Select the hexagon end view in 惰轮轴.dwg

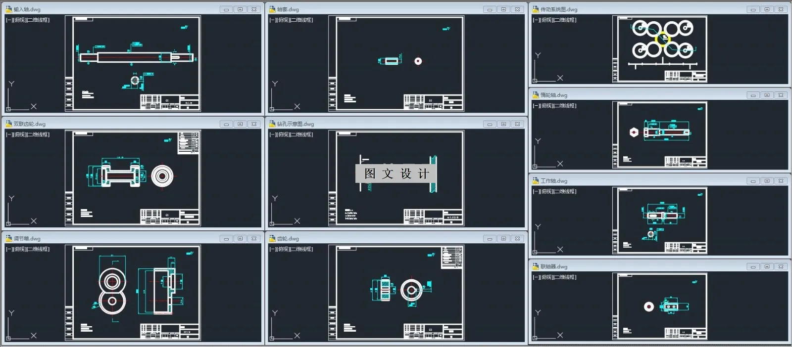pyautogui.click(x=634, y=132)
